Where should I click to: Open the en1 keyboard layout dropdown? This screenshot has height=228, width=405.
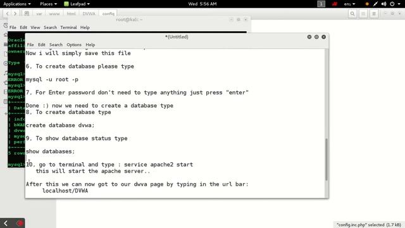[x=349, y=4]
